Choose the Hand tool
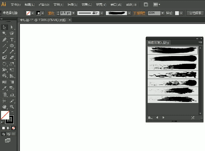Viewport: 205px width, 151px height. coord(4,107)
